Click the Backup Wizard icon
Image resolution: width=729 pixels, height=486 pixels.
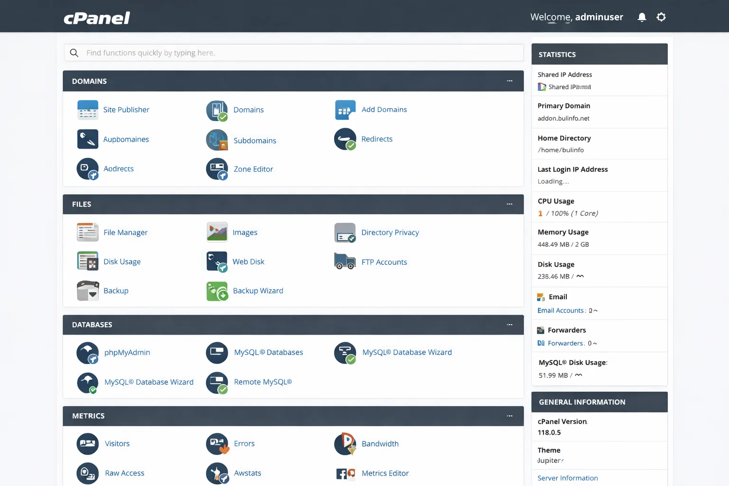[x=217, y=291]
